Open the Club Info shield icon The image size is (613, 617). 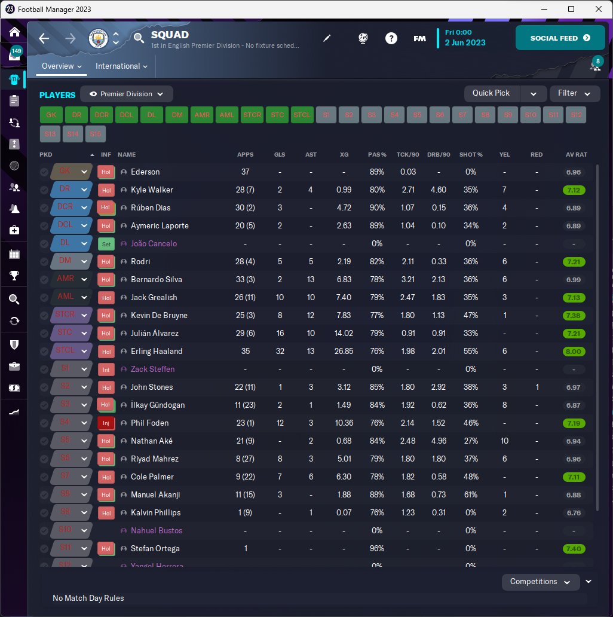[x=14, y=345]
